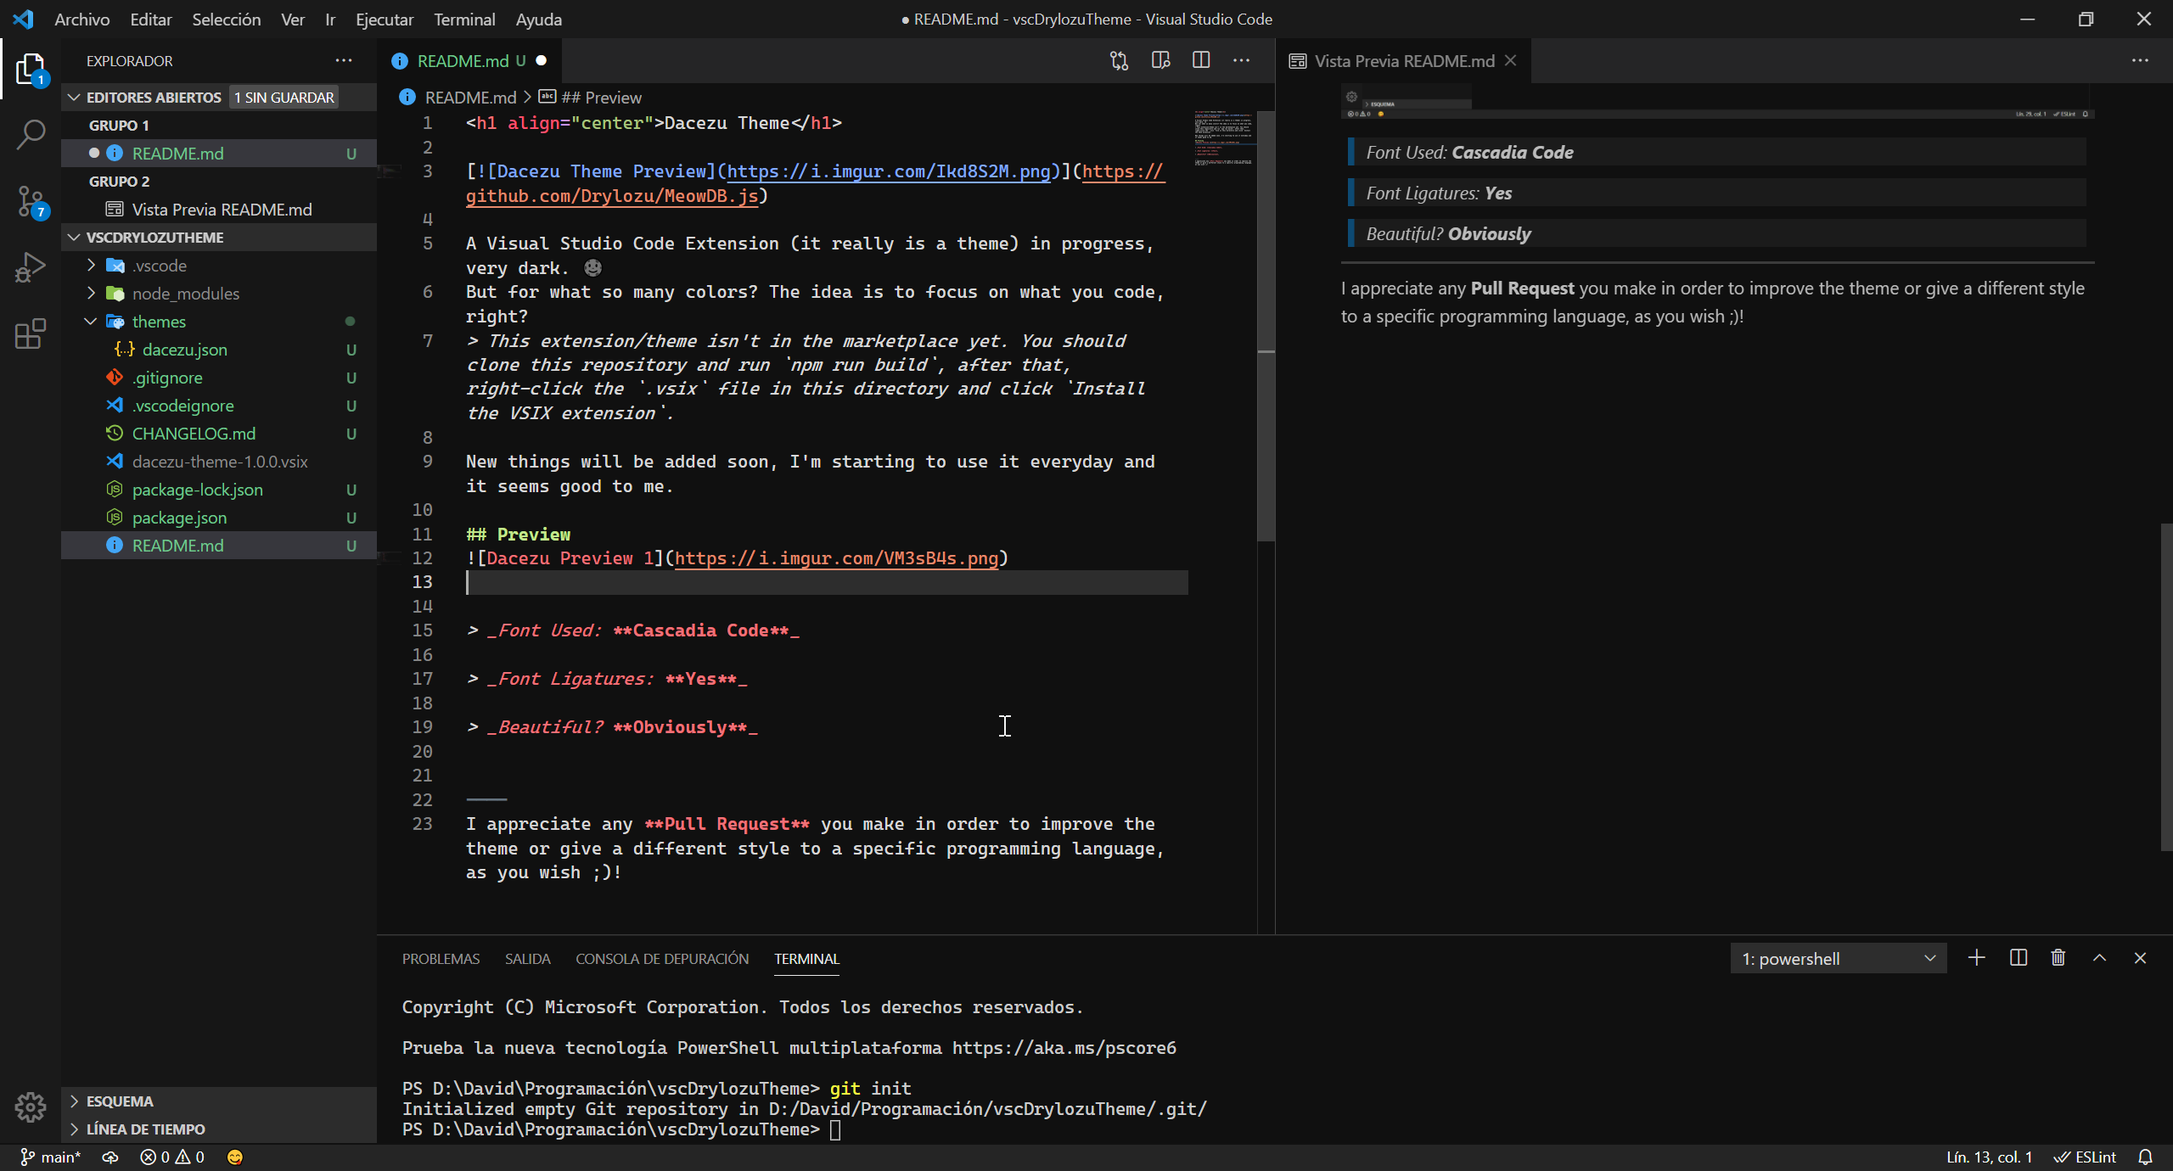Click the unsaved dot on README.md tab
This screenshot has width=2173, height=1171.
(x=542, y=60)
